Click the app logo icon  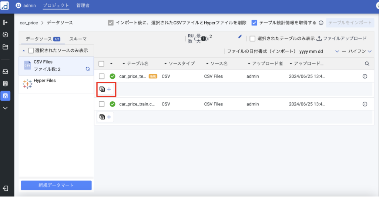point(4,5)
